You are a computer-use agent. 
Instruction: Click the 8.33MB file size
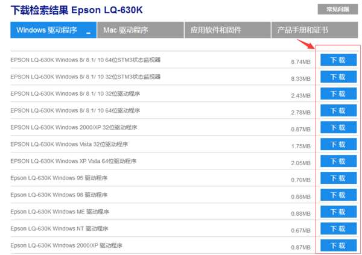coord(300,79)
